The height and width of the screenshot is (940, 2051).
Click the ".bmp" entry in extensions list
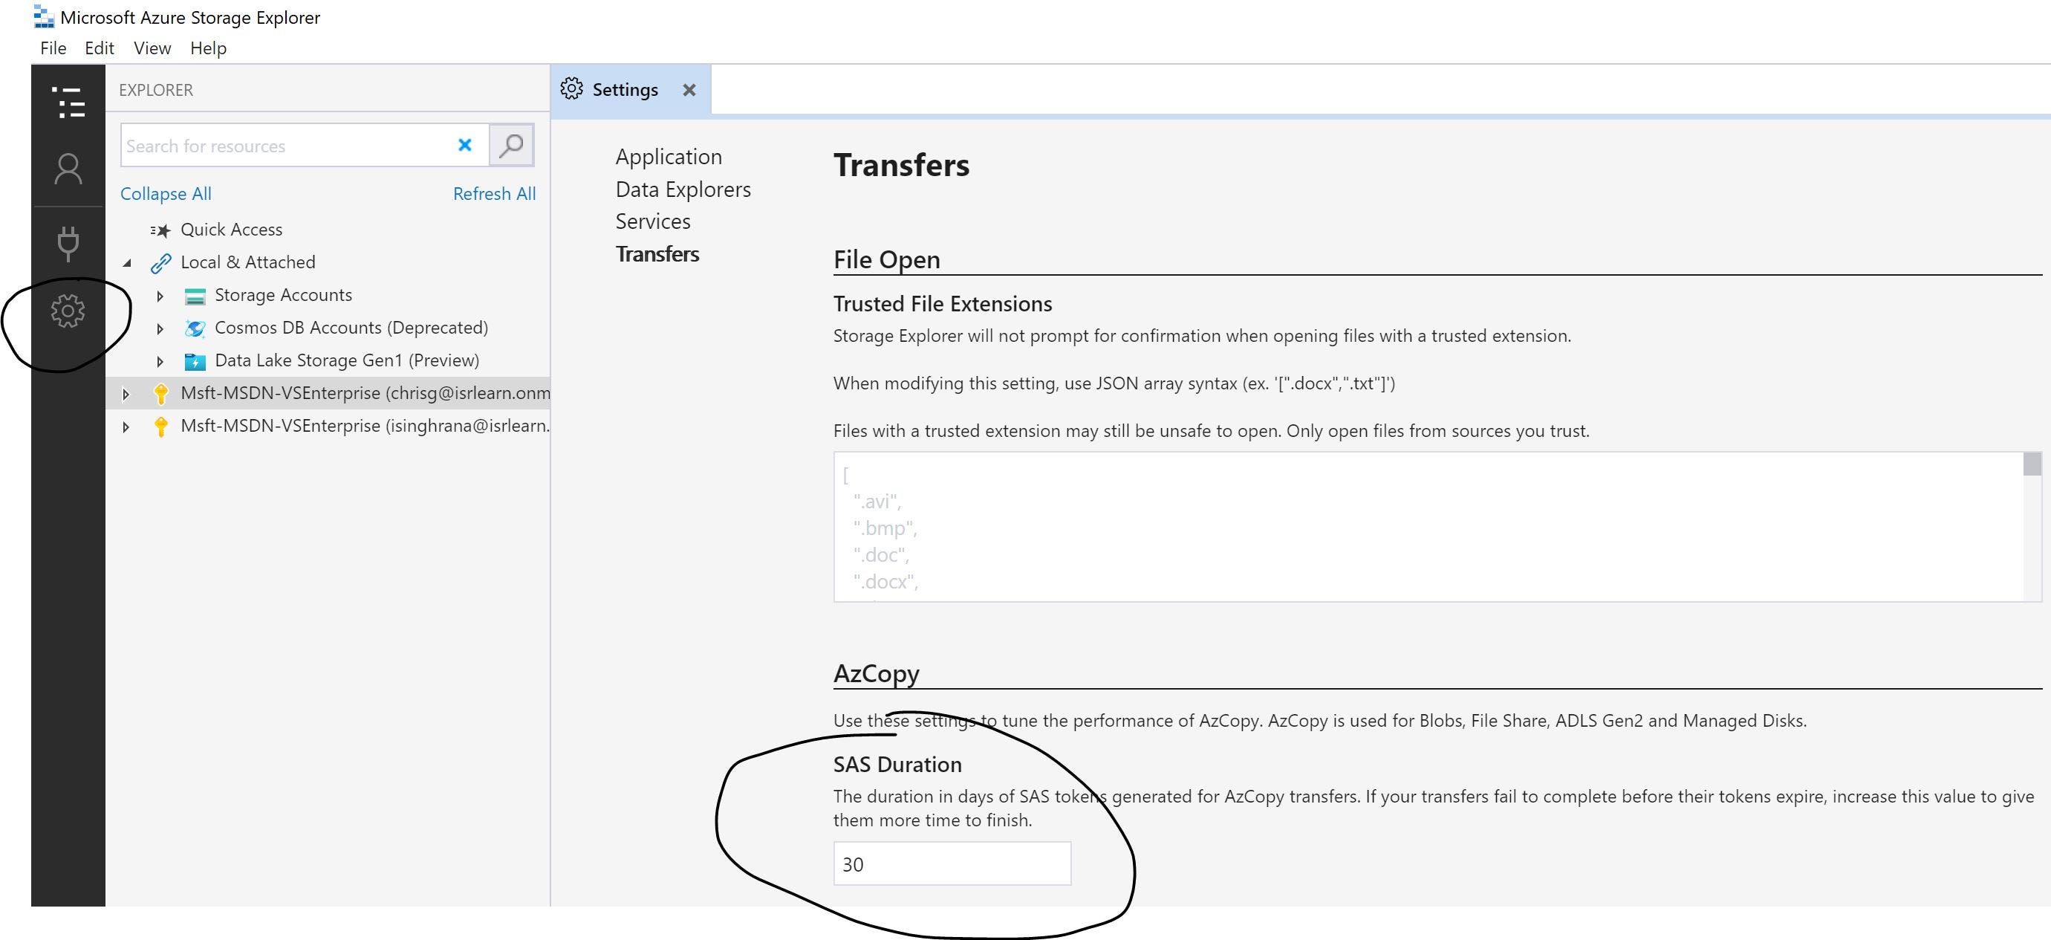(x=885, y=528)
